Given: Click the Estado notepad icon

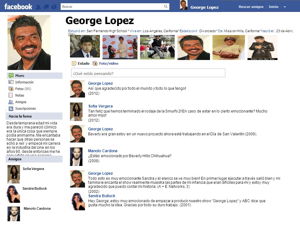Looking at the screenshot, I should [74, 63].
